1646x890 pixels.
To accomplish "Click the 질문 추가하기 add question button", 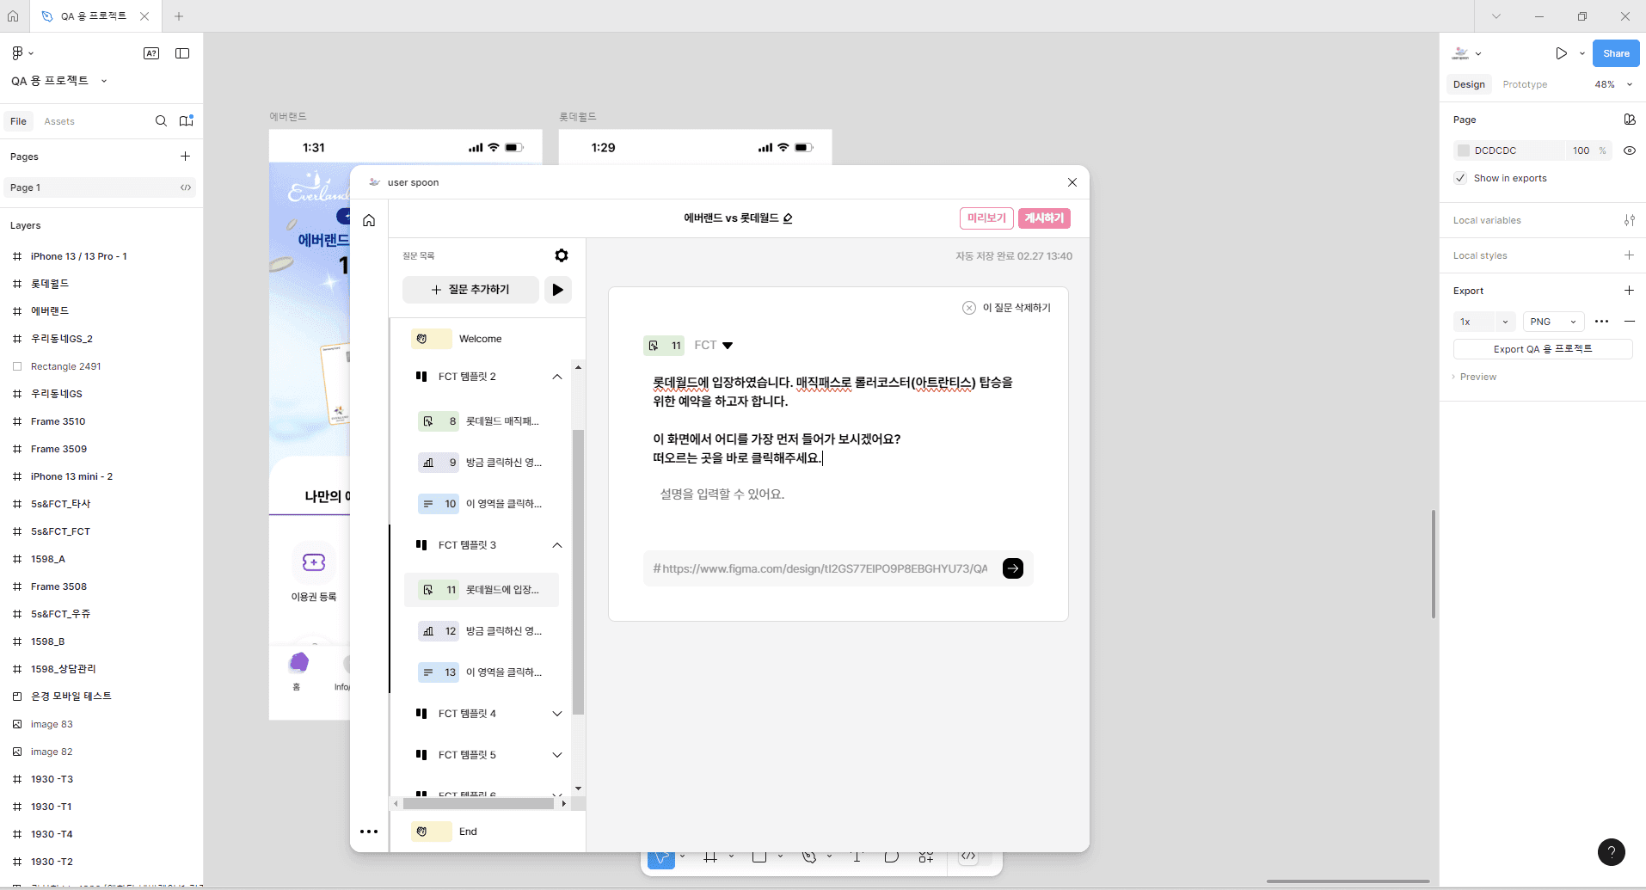I will click(x=470, y=290).
